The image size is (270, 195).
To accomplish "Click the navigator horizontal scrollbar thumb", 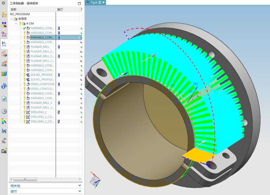I will point(25,179).
